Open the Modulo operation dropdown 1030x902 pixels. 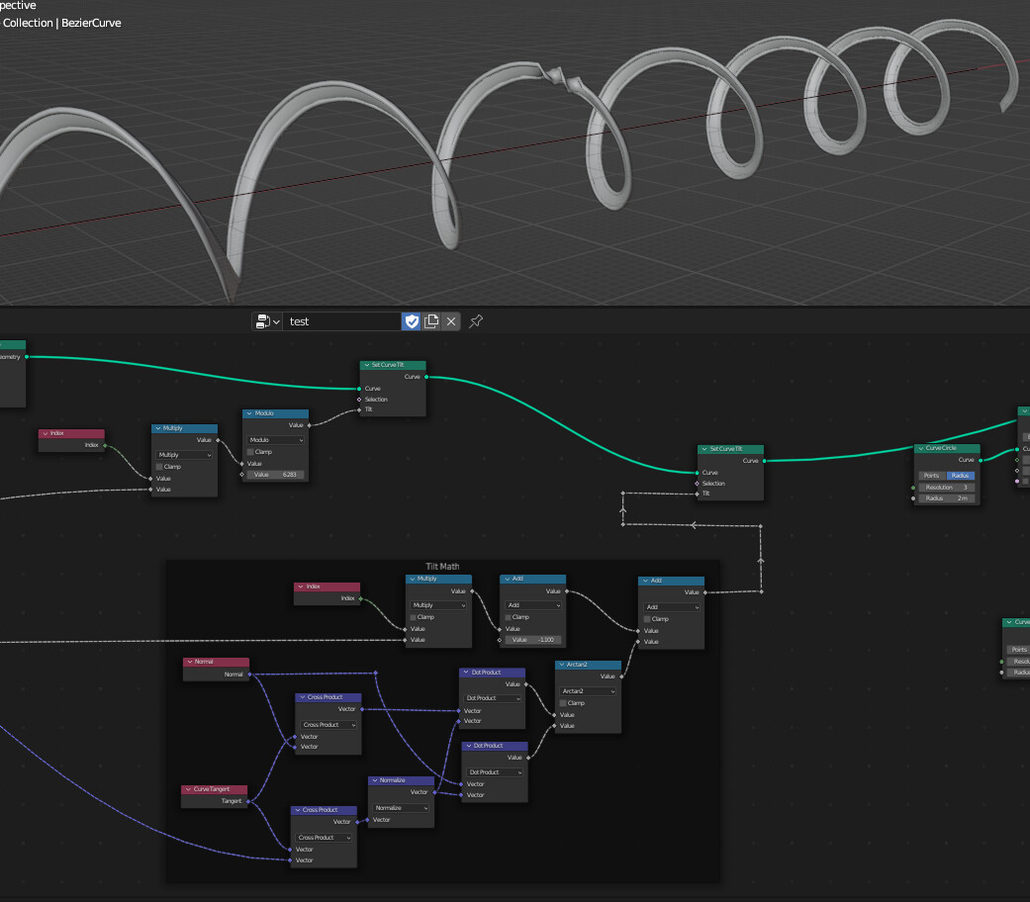pyautogui.click(x=275, y=439)
